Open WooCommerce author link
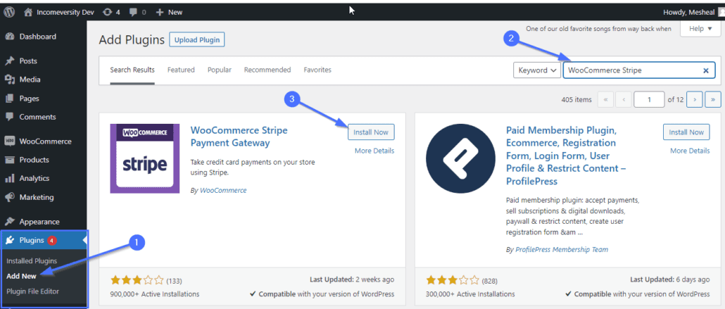Viewport: 725px width, 309px height. 223,190
